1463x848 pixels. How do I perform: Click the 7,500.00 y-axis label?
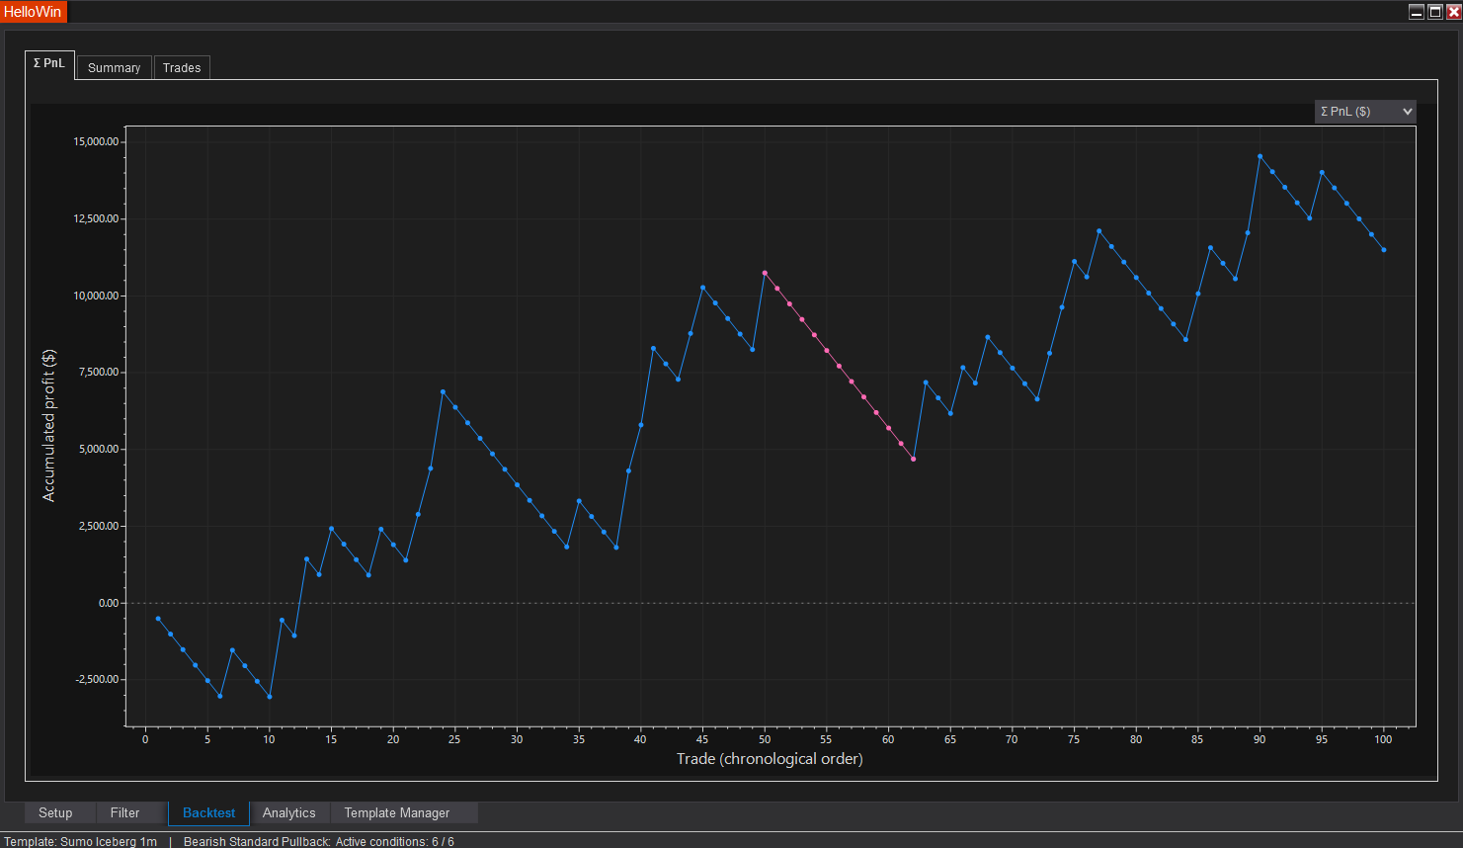pyautogui.click(x=99, y=372)
